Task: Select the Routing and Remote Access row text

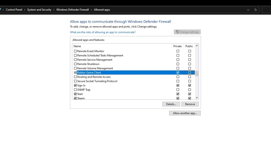Action: point(94,77)
